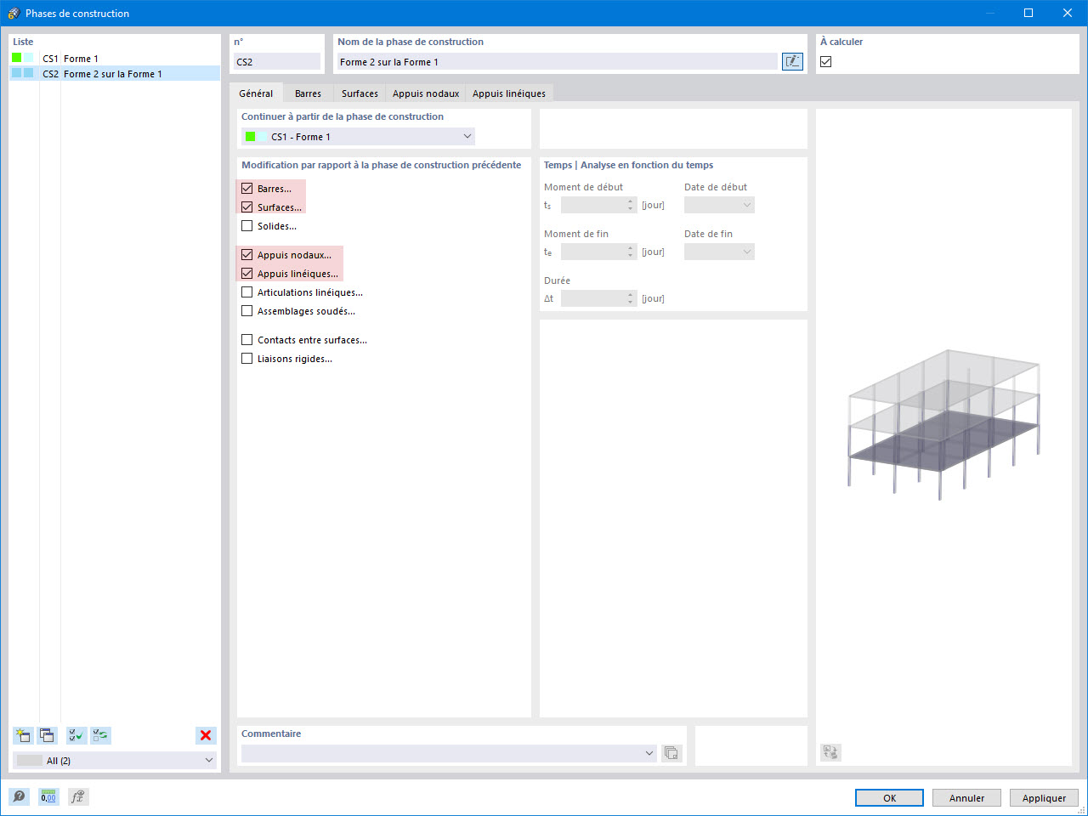Click the green color swatch of CS1
The height and width of the screenshot is (816, 1088).
tap(19, 58)
